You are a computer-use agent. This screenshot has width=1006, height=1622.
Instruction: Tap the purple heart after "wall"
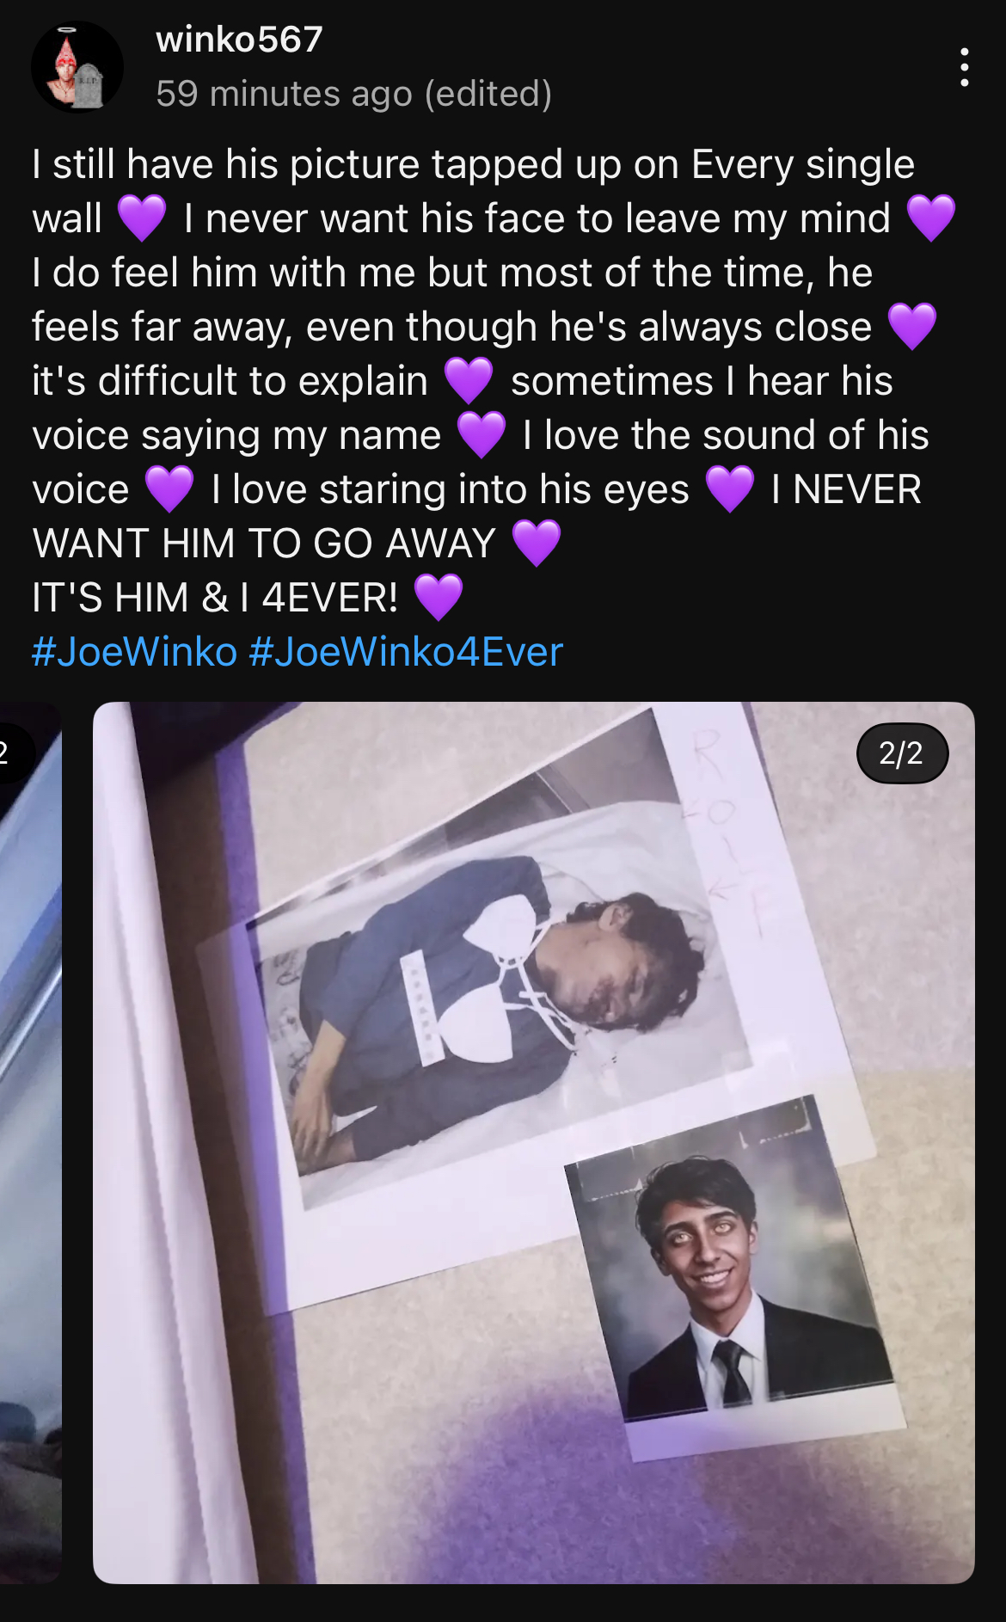(x=142, y=218)
